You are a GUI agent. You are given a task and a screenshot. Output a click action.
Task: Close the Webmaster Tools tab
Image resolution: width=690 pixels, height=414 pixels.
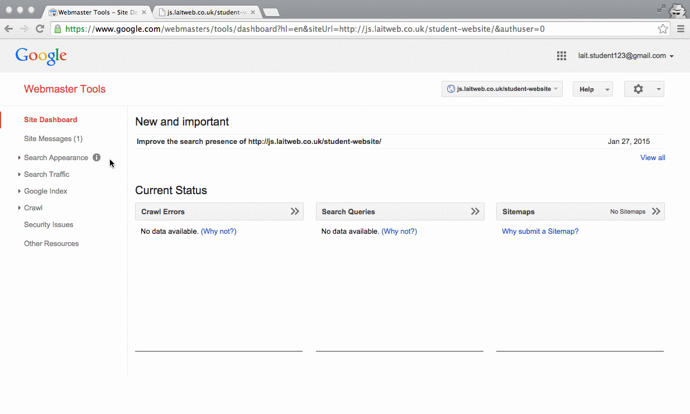[x=144, y=12]
